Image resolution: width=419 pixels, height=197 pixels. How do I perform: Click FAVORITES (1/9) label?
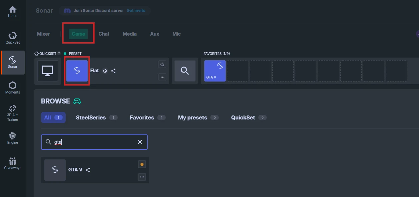217,54
